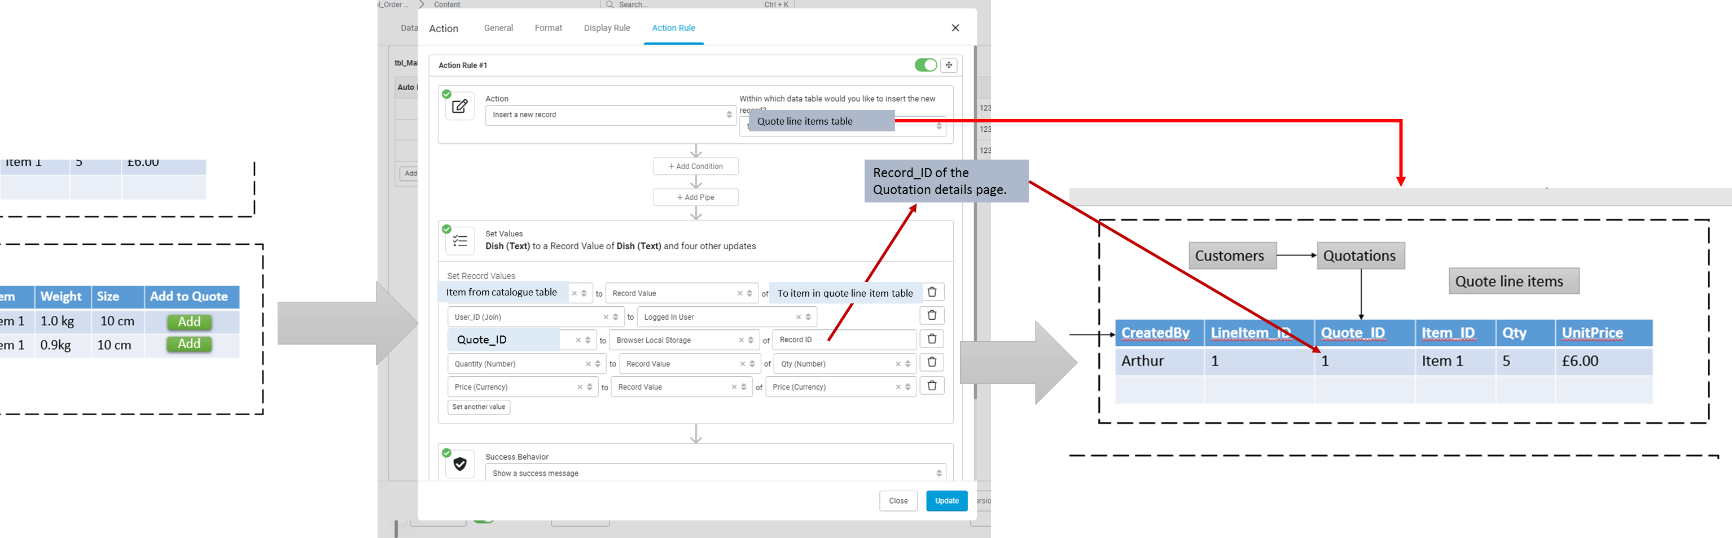Clear the Browser Local Storage selection
This screenshot has height=538, width=1732.
pyautogui.click(x=741, y=341)
